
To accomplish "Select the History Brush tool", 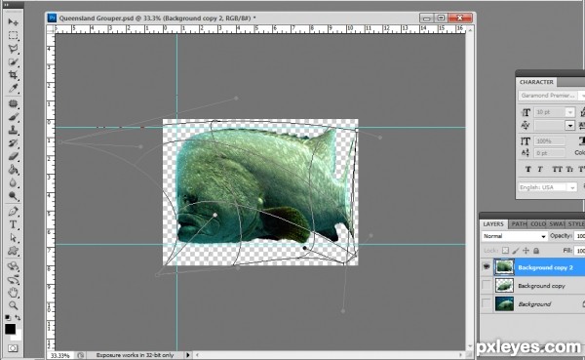I will click(13, 143).
